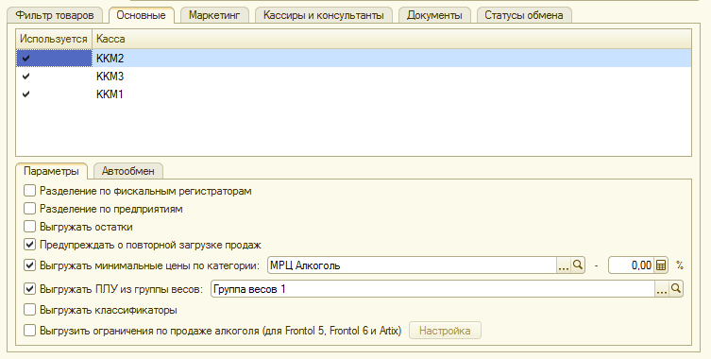Open search icon for МРЦ Алкоголь field
Image resolution: width=711 pixels, height=359 pixels.
coord(578,265)
